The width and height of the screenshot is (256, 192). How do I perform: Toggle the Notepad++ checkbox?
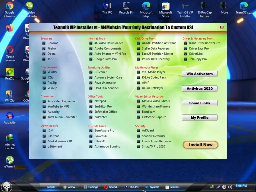coord(91,101)
